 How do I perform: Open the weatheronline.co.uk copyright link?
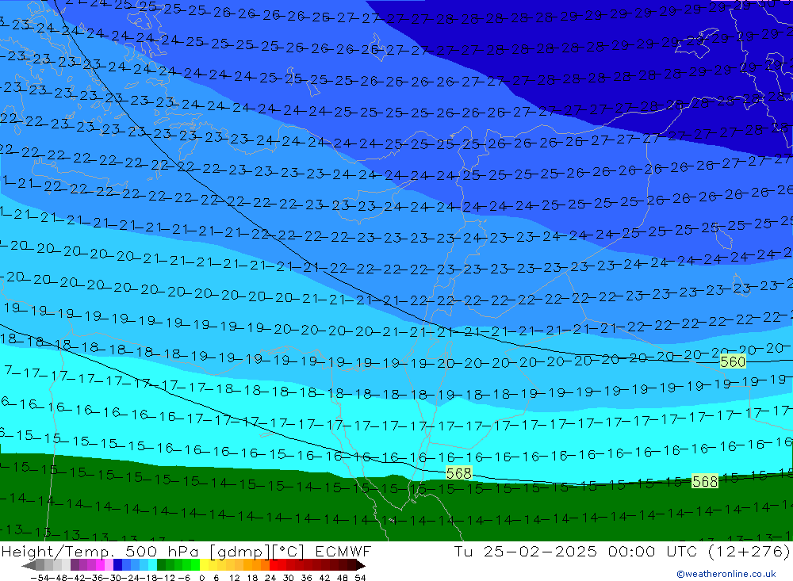click(x=726, y=573)
